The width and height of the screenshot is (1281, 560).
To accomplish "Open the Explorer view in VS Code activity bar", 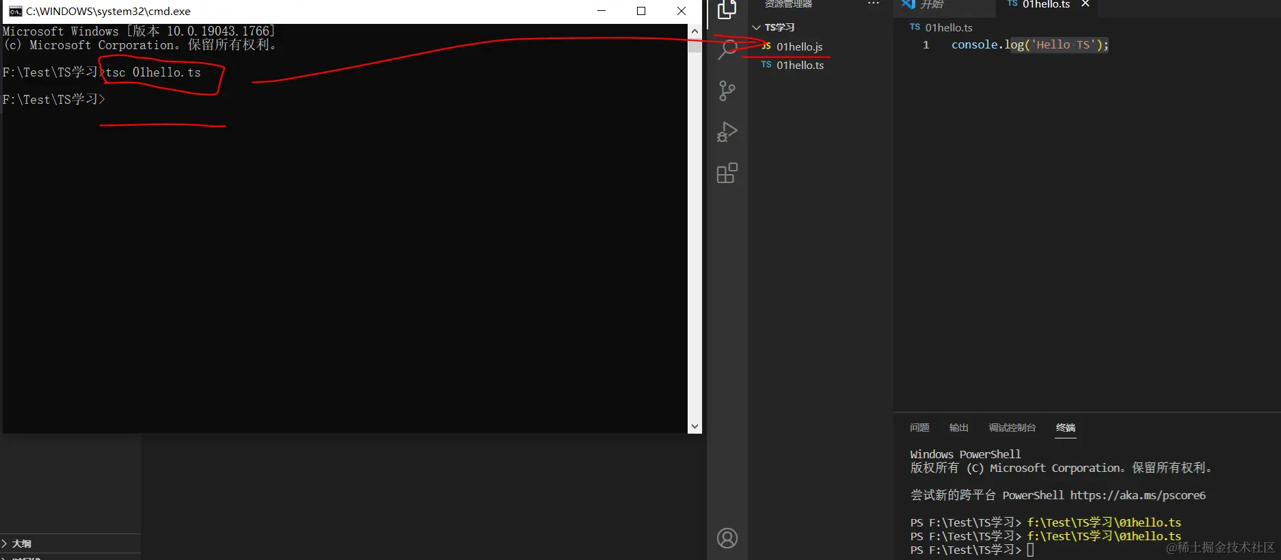I will coord(727,9).
